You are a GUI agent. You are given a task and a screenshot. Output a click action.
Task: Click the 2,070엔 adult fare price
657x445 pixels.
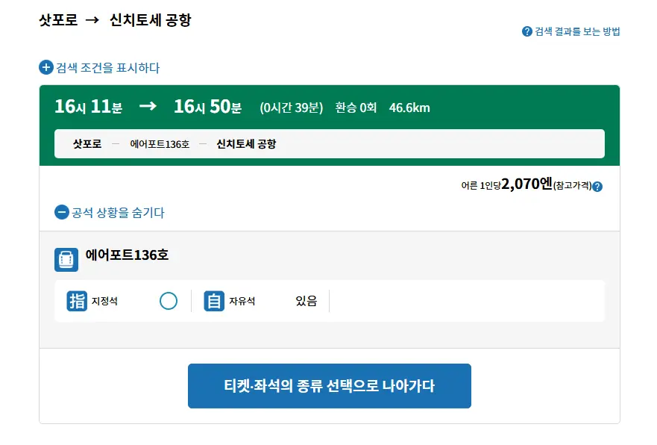(527, 184)
